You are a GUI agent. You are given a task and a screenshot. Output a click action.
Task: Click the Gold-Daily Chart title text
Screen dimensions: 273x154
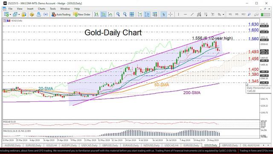pyautogui.click(x=113, y=33)
